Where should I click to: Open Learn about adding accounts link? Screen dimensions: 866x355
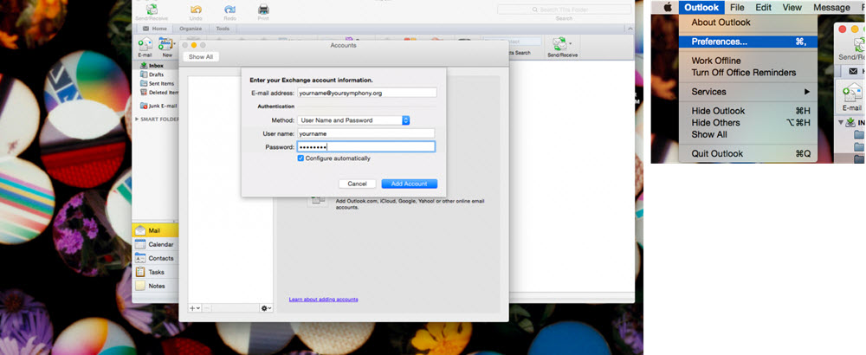click(323, 300)
